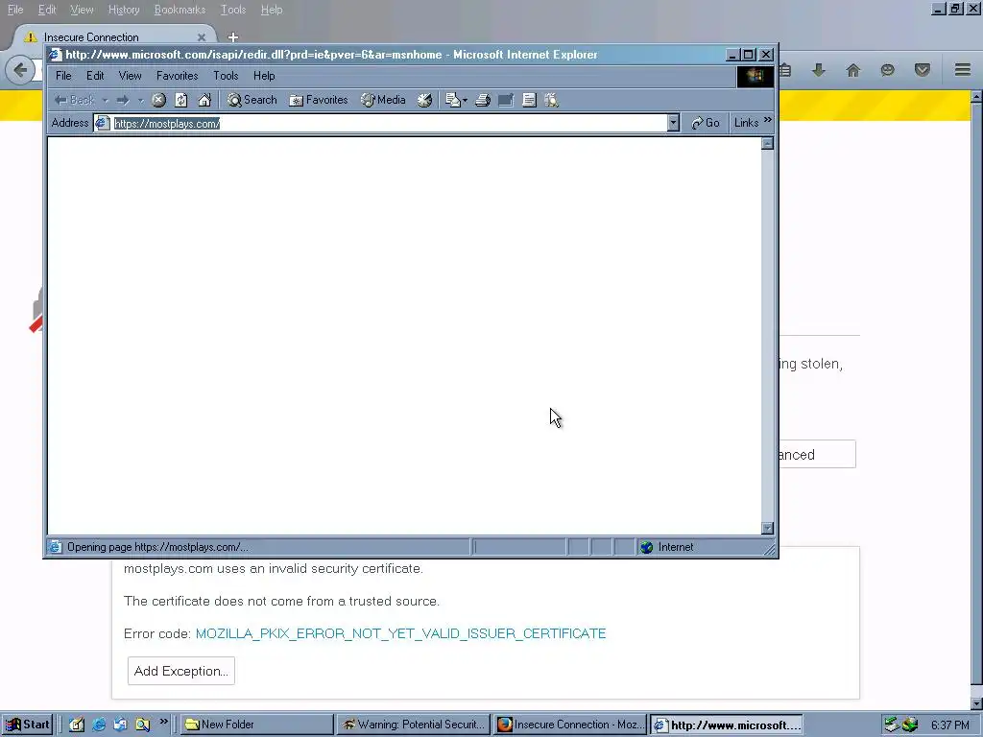Open the IE Favorites toolbar button

tap(319, 100)
